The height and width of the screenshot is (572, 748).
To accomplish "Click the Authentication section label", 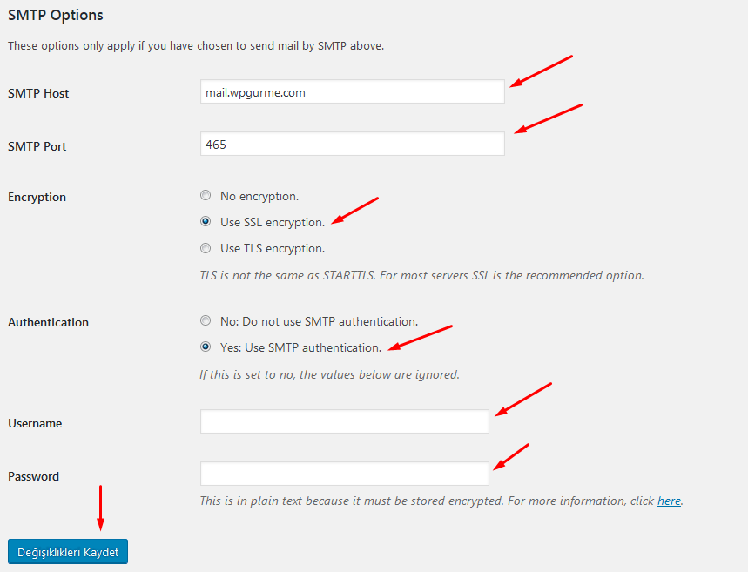I will coord(48,322).
